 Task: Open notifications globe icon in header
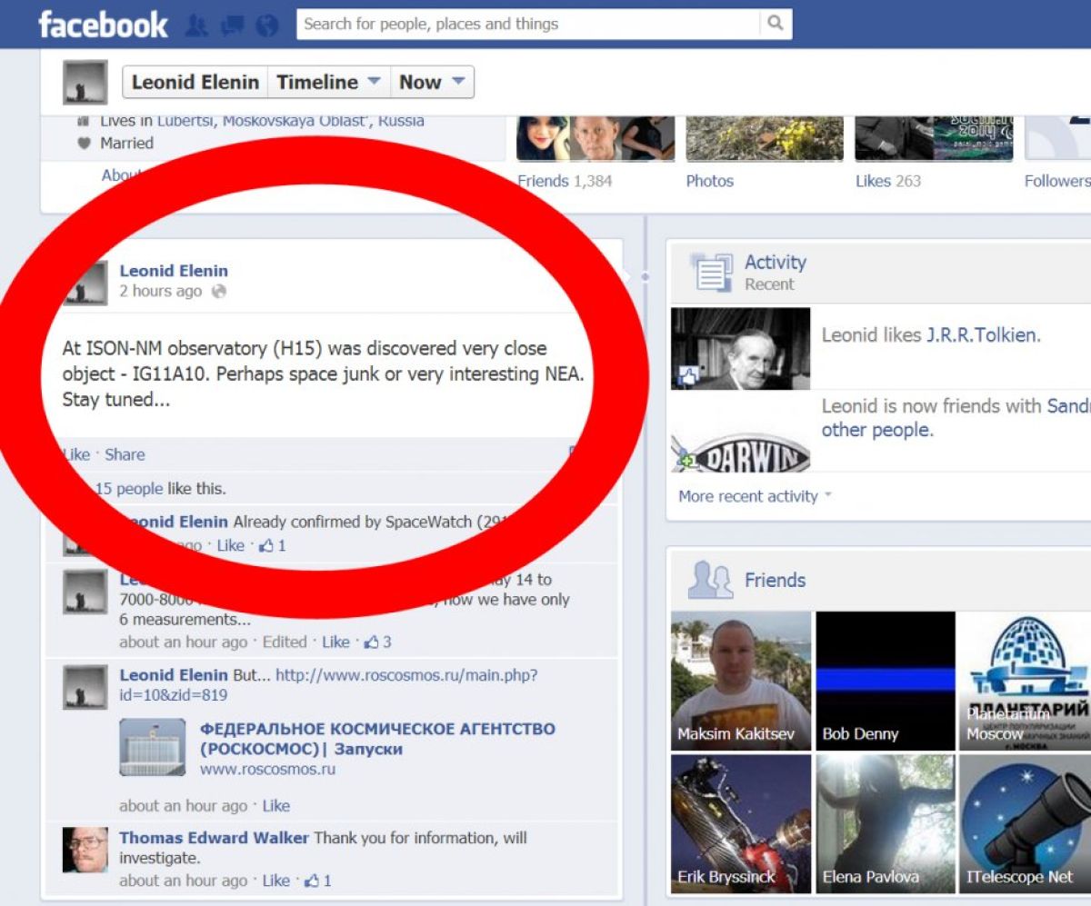(266, 25)
